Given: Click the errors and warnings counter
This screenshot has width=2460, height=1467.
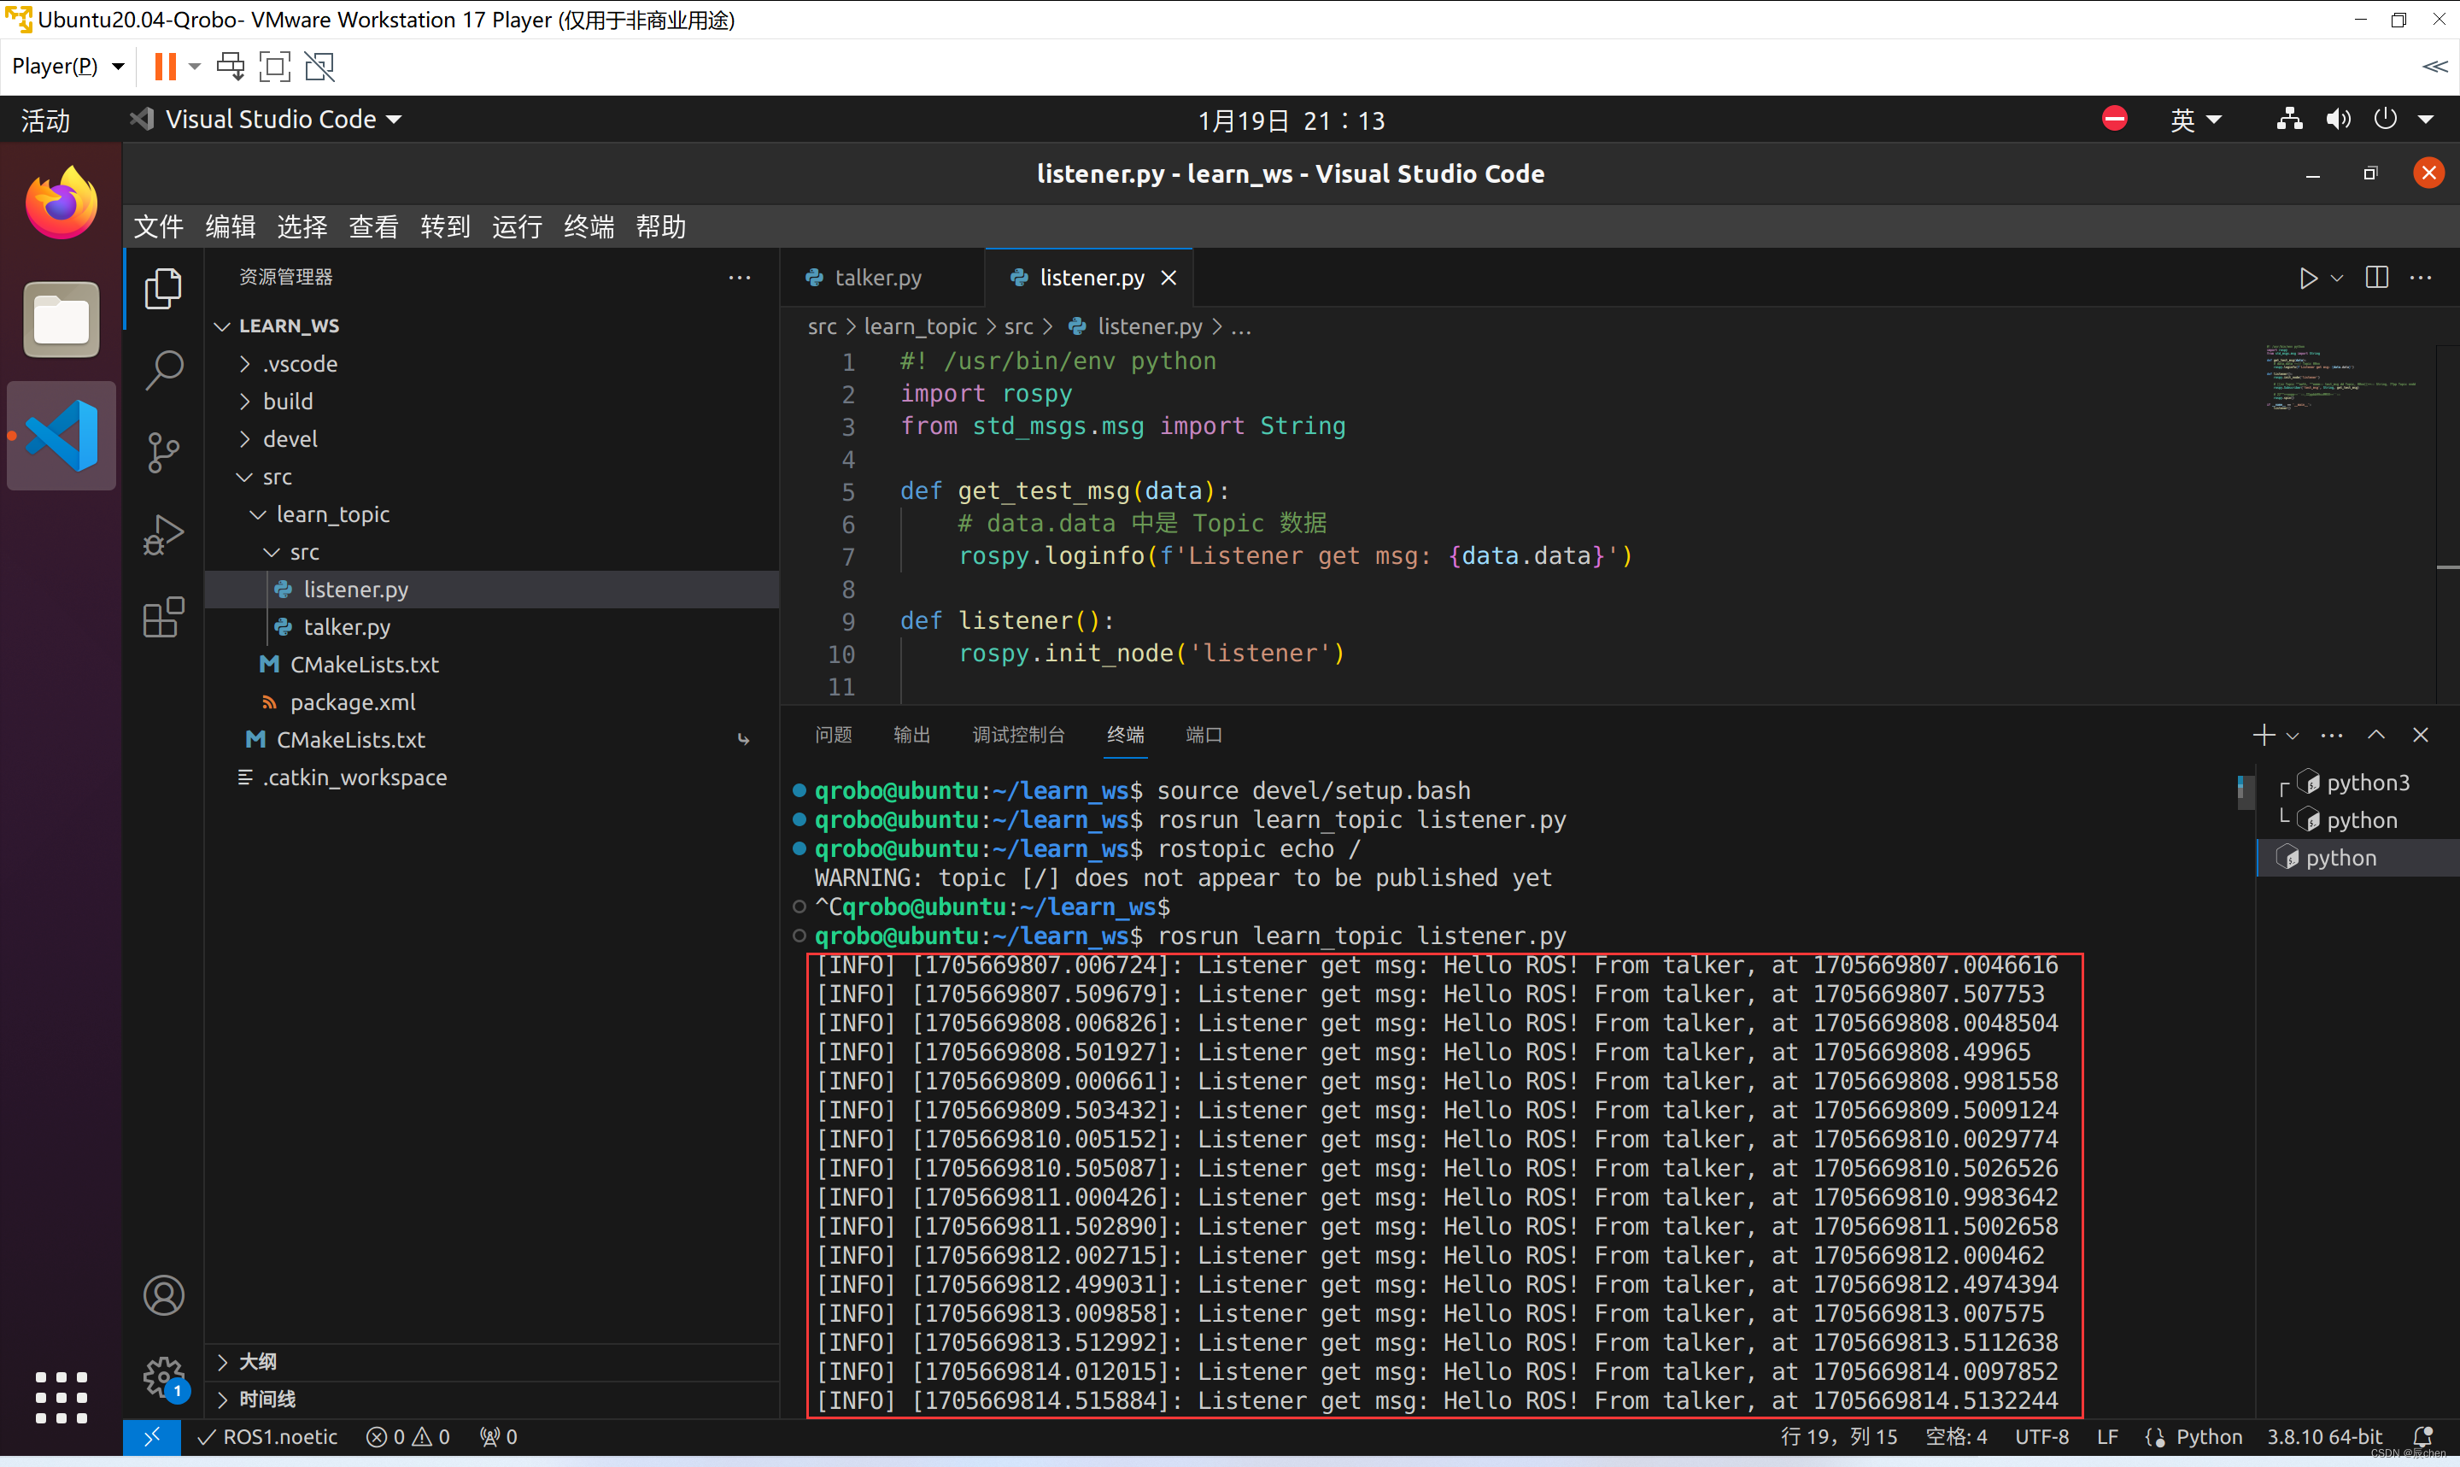Looking at the screenshot, I should click(408, 1436).
